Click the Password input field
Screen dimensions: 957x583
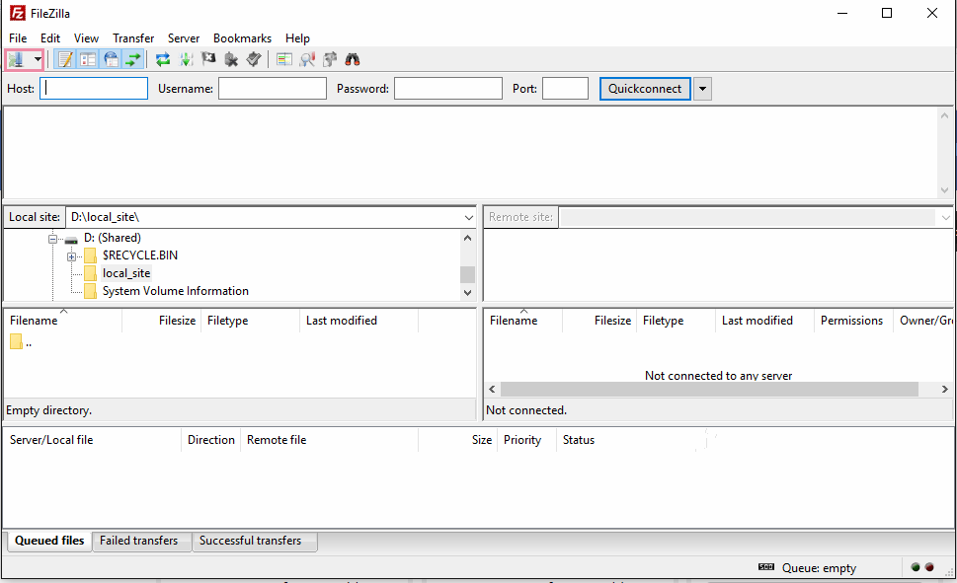[448, 89]
